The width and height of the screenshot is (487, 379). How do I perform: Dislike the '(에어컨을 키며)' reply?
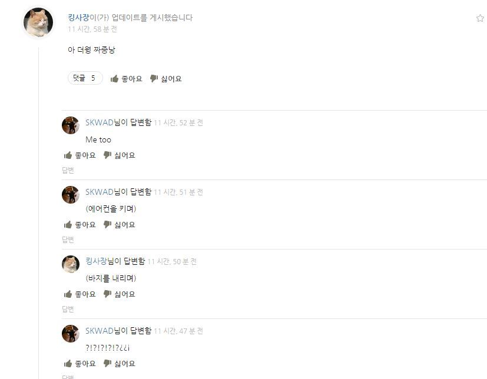120,225
